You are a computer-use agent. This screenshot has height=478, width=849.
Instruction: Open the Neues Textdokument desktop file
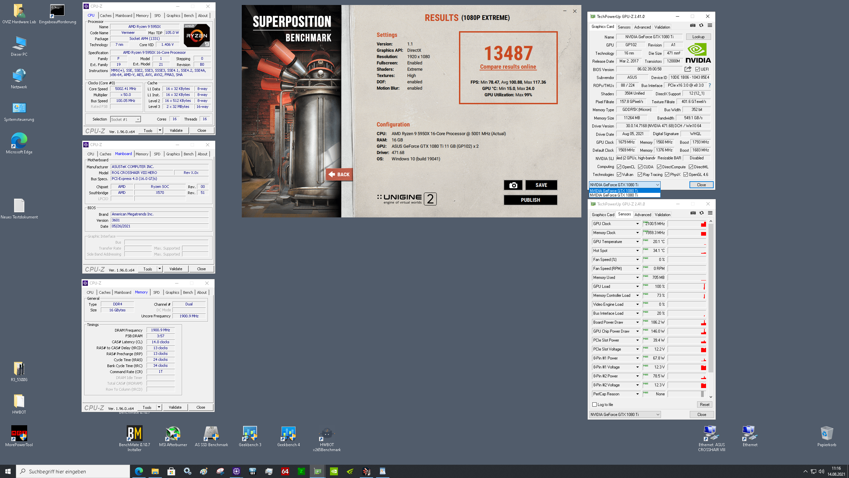pyautogui.click(x=19, y=209)
